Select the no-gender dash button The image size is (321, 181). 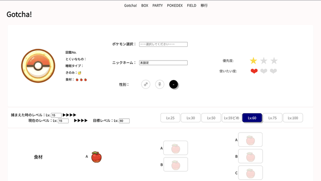point(173,84)
